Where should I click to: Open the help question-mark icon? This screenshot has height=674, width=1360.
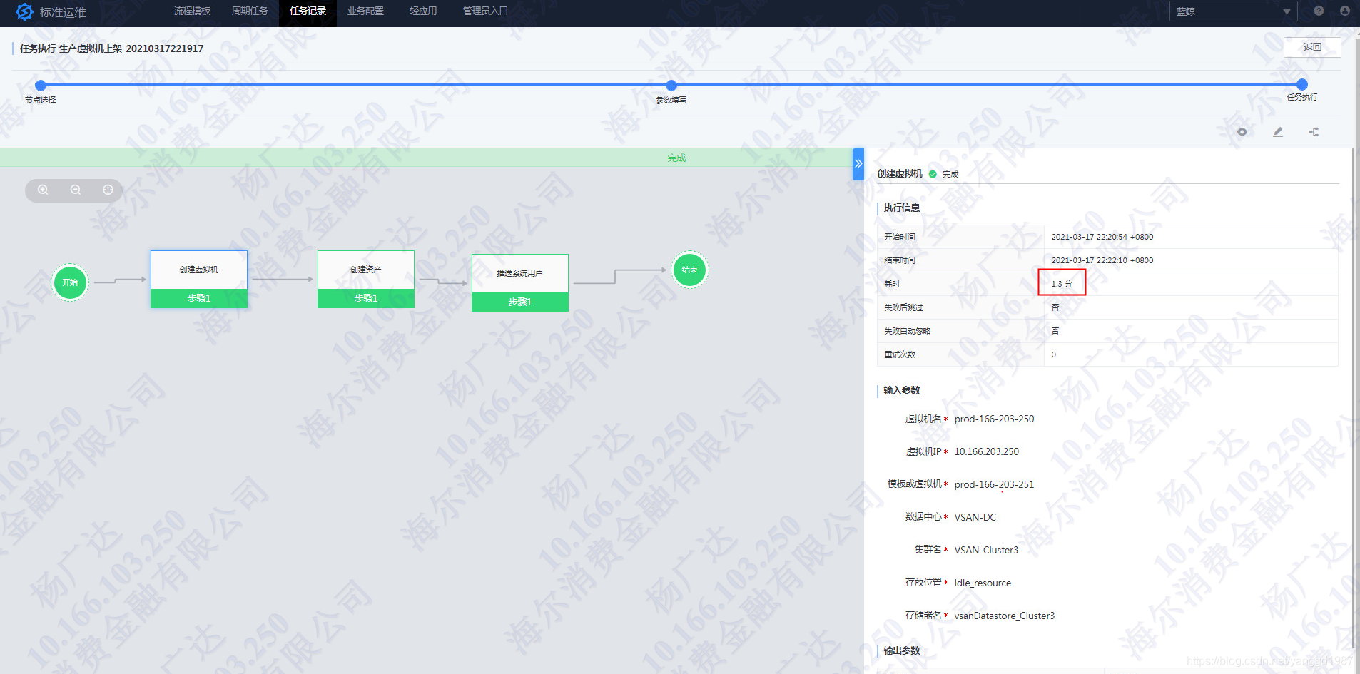coord(1319,11)
